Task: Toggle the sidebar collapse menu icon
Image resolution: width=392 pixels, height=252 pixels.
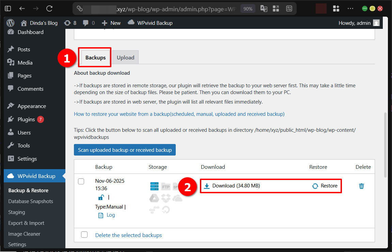Action: tap(7, 8)
